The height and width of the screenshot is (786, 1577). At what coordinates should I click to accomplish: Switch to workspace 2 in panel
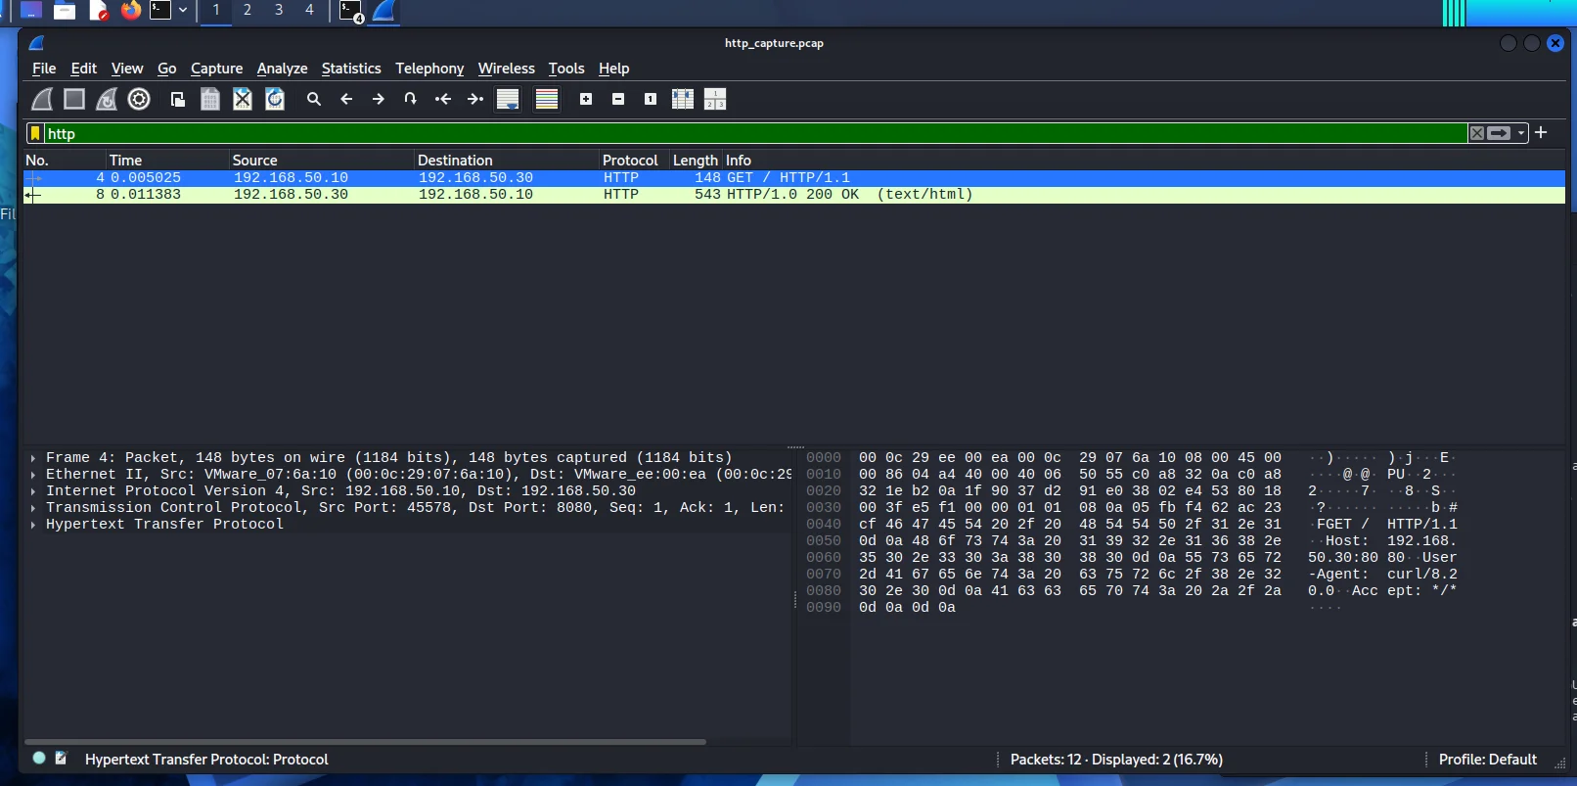(248, 10)
